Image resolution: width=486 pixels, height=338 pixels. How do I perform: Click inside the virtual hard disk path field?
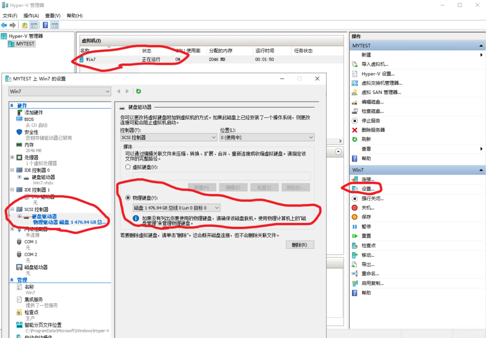pos(221,176)
